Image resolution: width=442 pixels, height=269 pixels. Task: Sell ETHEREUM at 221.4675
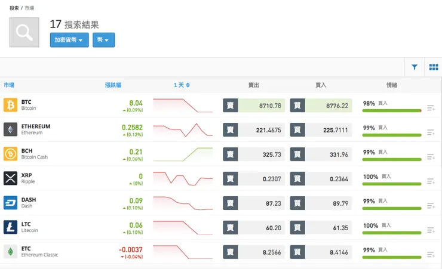254,130
